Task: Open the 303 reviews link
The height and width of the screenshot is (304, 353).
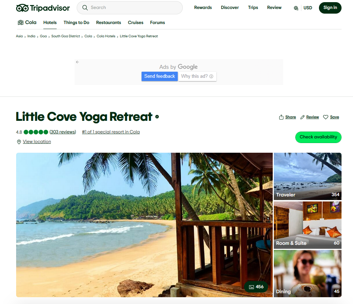Action: (x=63, y=132)
